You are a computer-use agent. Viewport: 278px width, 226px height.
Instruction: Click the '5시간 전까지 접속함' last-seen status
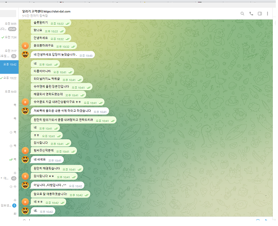click(35, 16)
